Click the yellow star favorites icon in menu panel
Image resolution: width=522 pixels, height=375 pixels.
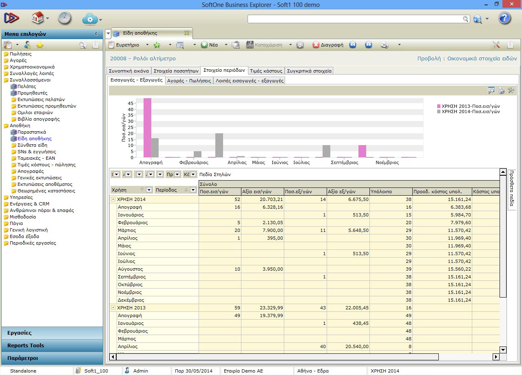coord(40,45)
